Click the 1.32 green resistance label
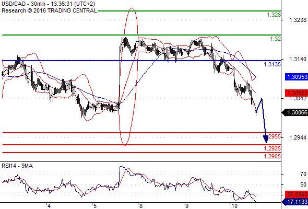 point(276,39)
